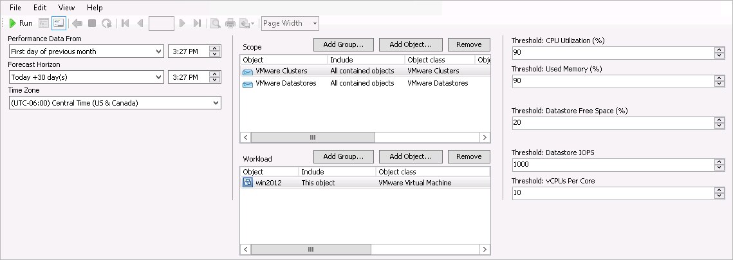
Task: Click the page number input box
Action: [162, 23]
